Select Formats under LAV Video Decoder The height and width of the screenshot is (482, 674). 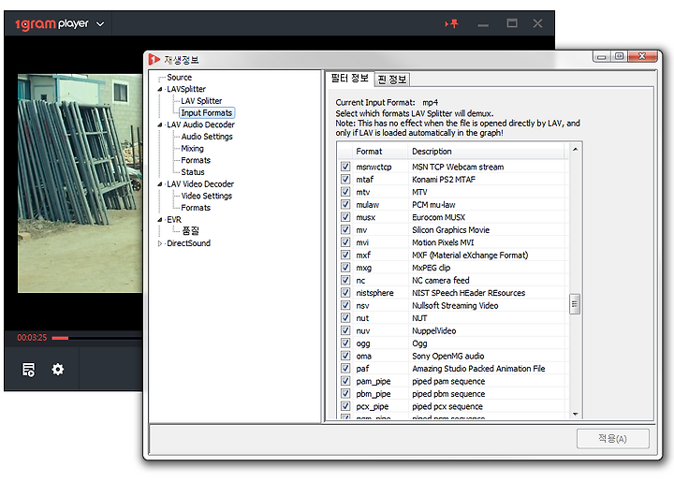pyautogui.click(x=196, y=208)
